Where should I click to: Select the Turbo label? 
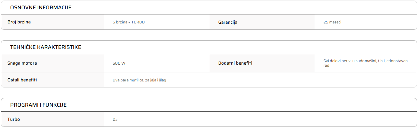pos(14,119)
